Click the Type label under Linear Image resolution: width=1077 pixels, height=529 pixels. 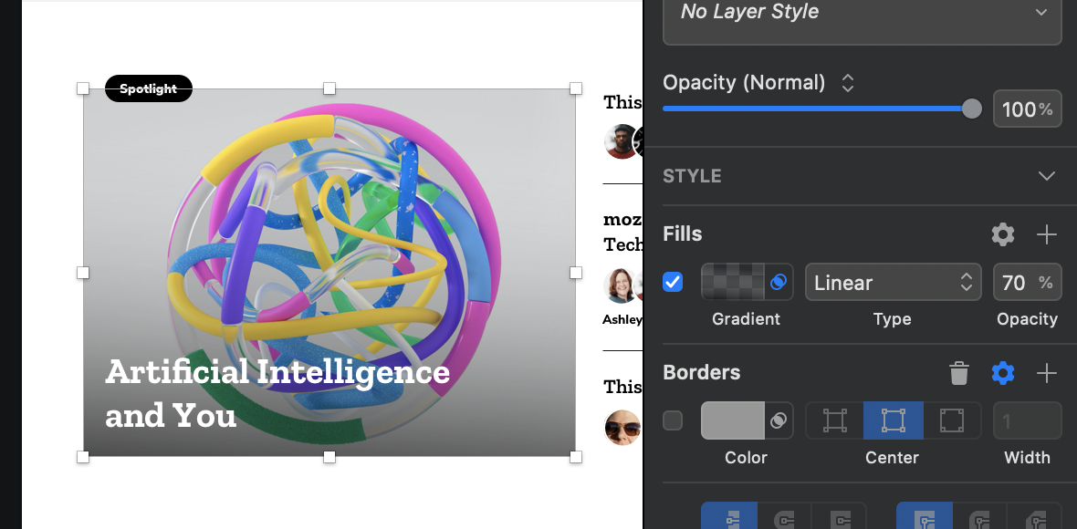click(x=893, y=319)
